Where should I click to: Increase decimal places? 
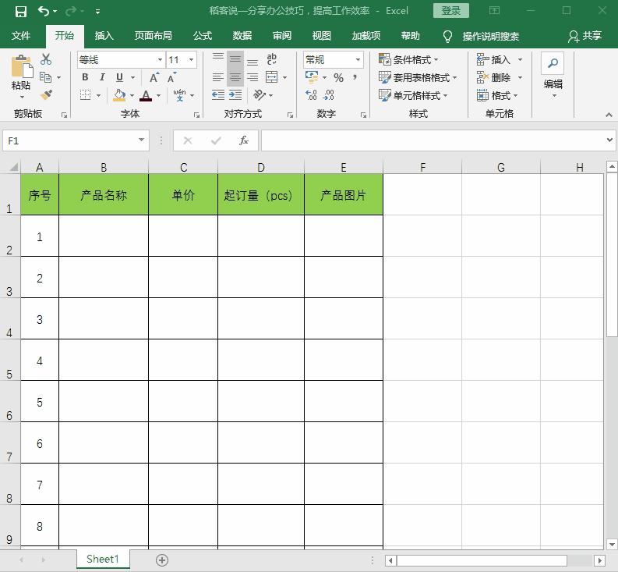point(311,94)
